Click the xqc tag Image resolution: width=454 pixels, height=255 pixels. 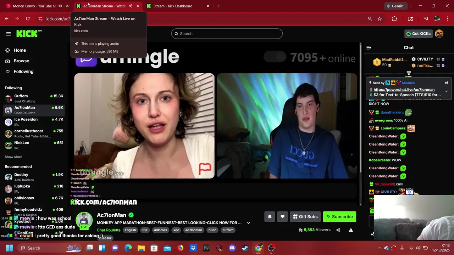click(x=176, y=230)
